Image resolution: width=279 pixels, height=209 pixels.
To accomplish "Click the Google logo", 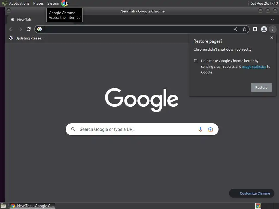I will coord(142,100).
